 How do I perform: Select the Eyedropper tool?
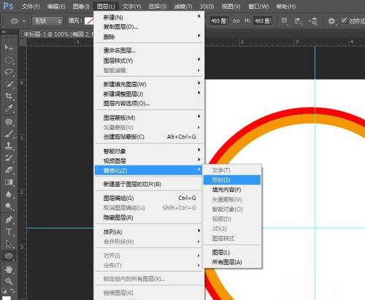point(9,108)
